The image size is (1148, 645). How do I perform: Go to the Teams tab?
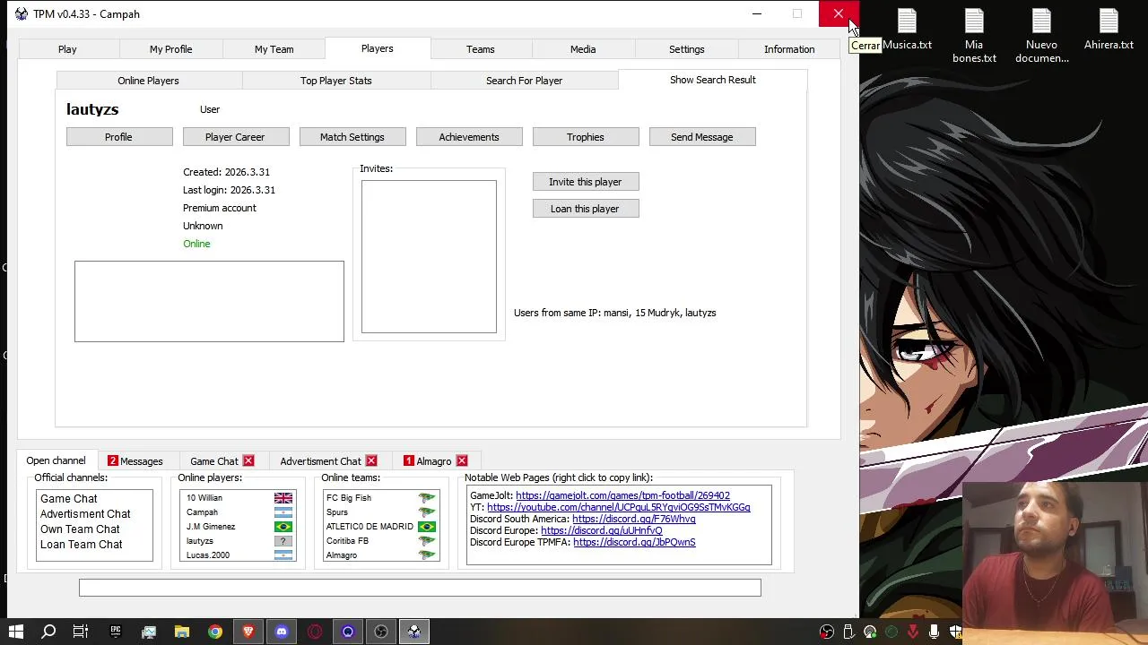[480, 49]
